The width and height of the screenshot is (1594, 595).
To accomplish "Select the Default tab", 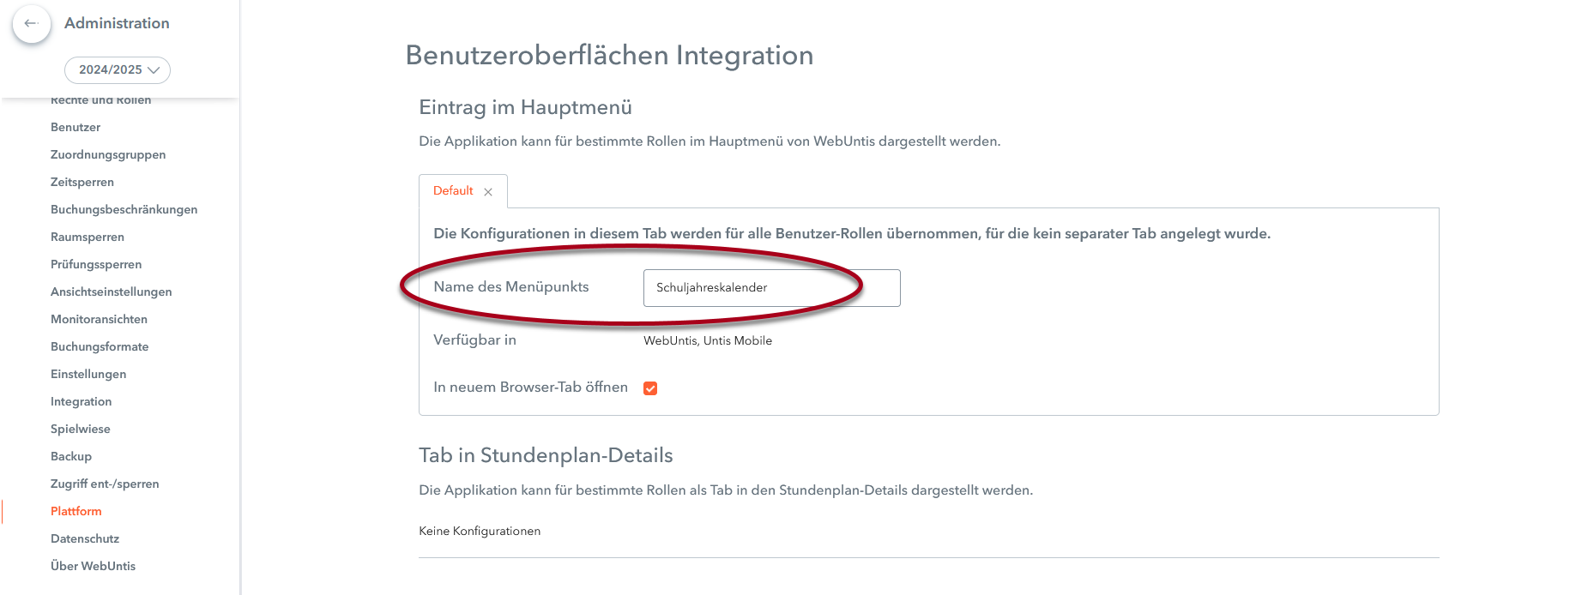I will 453,190.
